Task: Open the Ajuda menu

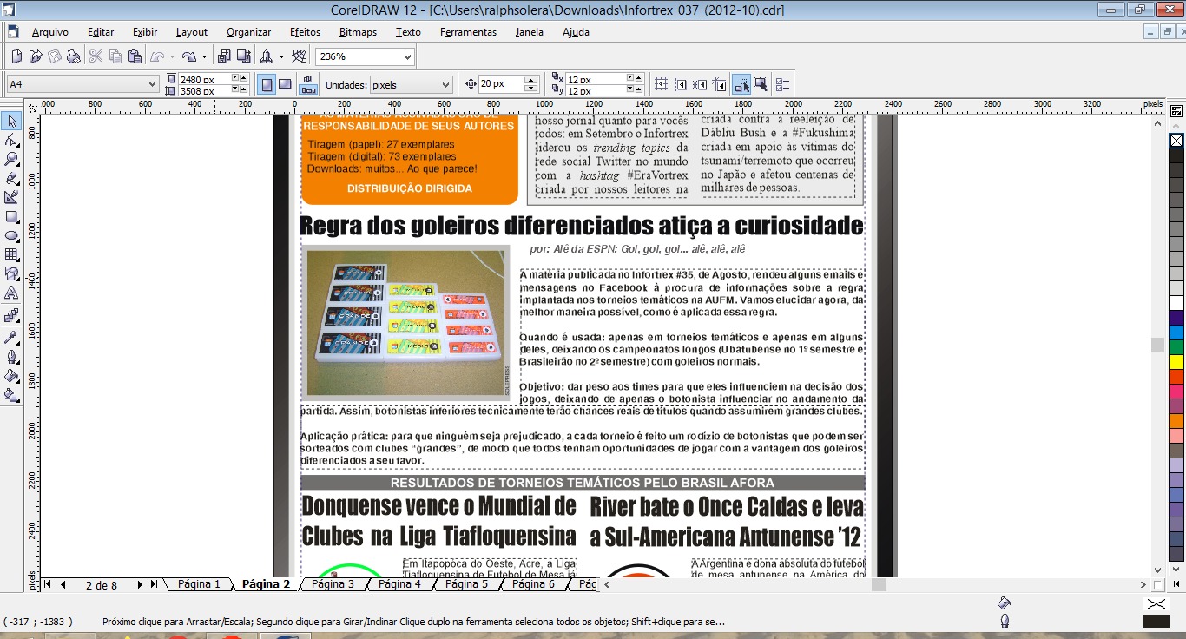Action: click(576, 32)
